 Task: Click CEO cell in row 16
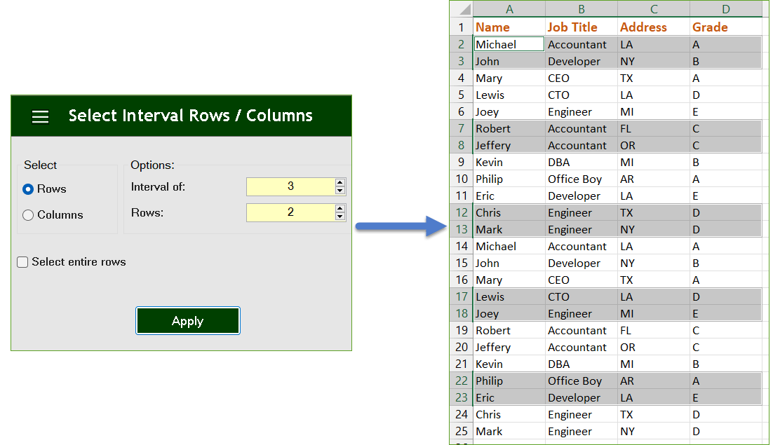tap(581, 280)
